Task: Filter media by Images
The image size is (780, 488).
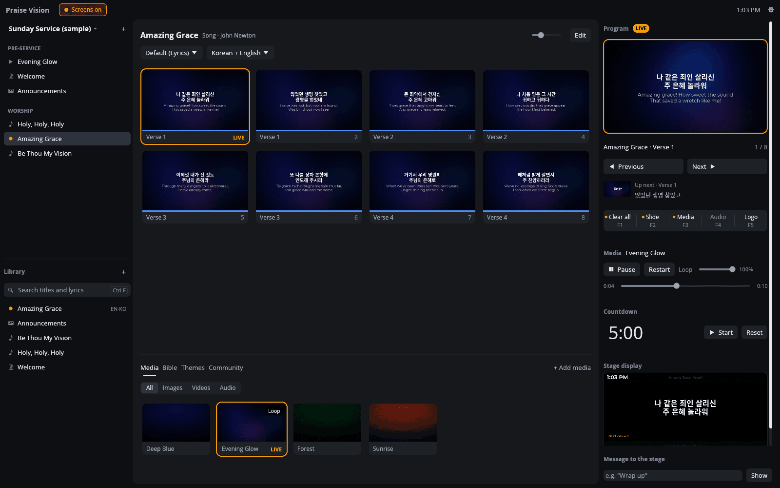Action: (x=173, y=388)
